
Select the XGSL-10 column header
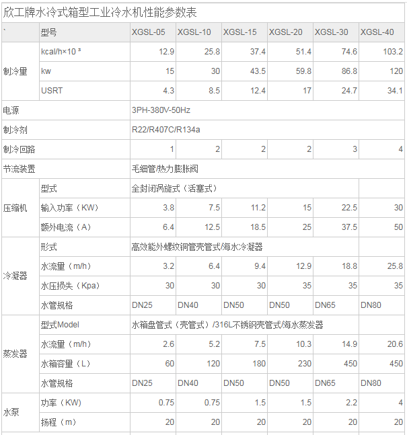tap(194, 32)
